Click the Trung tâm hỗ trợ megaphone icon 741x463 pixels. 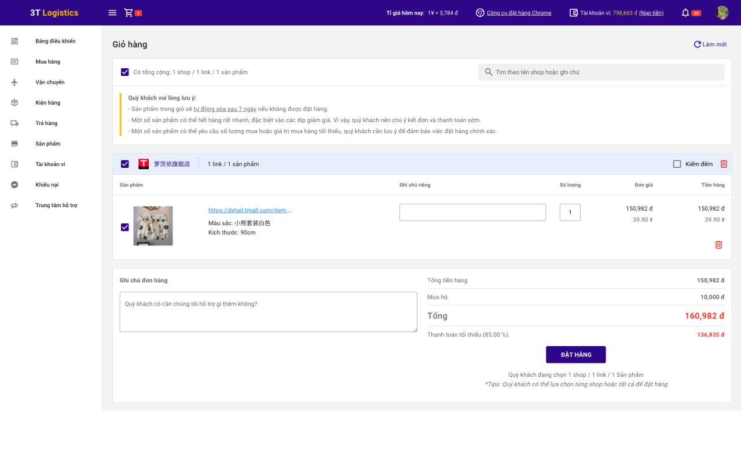pos(14,205)
